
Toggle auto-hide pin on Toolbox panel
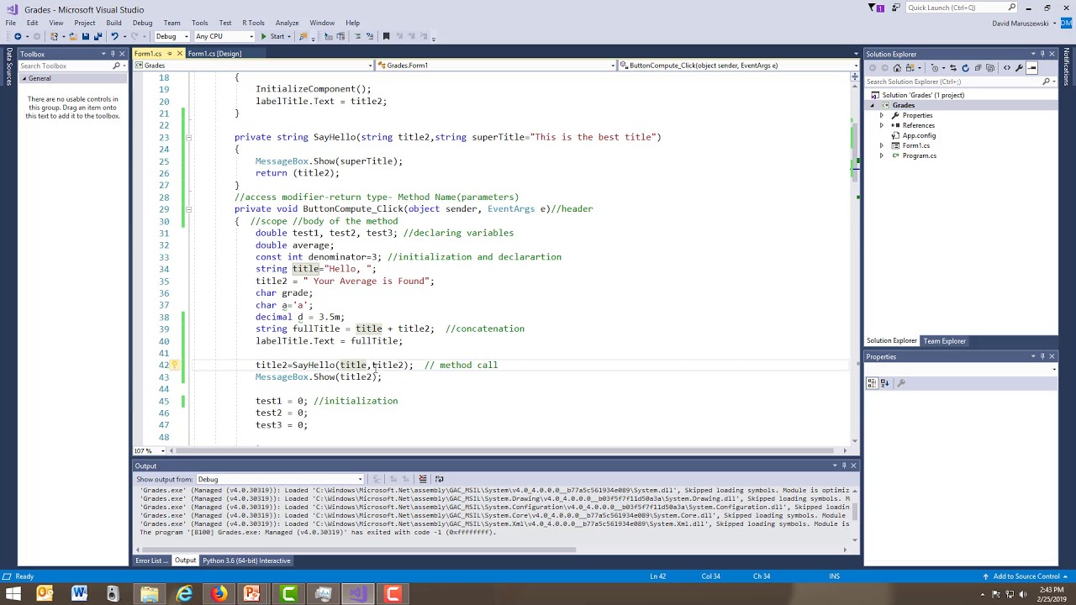(x=113, y=54)
